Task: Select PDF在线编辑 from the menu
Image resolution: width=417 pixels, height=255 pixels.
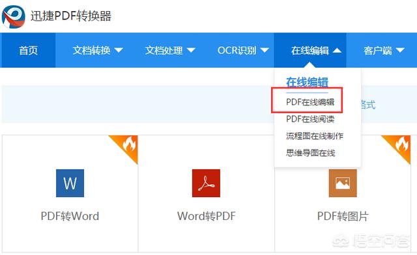Action: [310, 101]
